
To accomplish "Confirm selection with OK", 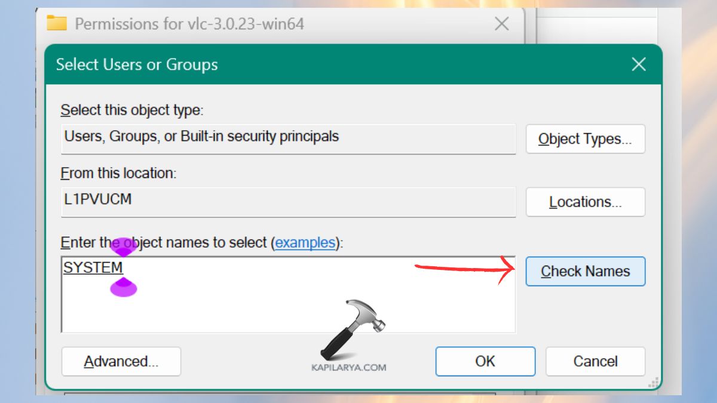I will [485, 361].
